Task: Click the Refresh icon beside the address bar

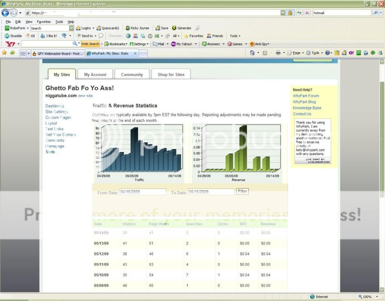Action: (299, 13)
